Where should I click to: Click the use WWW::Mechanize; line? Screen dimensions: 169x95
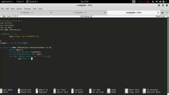[11, 30]
